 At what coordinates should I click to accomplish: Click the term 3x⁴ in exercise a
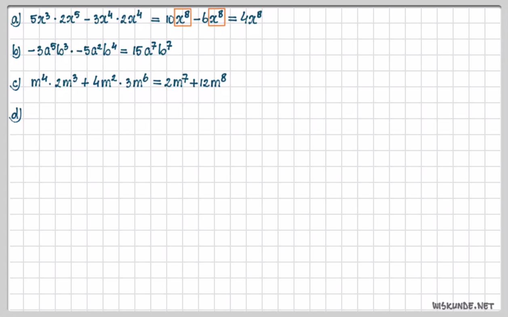102,19
